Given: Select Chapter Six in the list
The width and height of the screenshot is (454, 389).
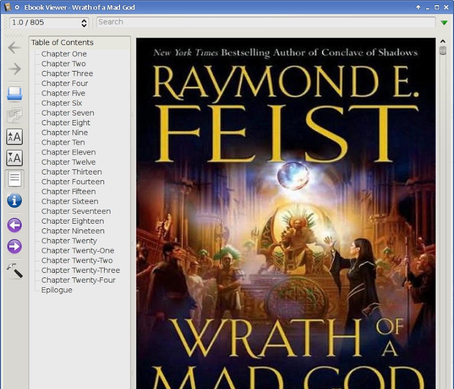Looking at the screenshot, I should (x=62, y=103).
